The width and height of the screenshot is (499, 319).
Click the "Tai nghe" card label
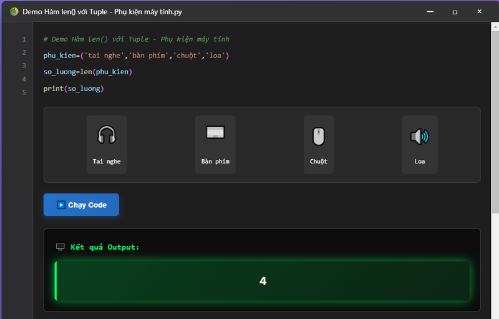tap(107, 161)
